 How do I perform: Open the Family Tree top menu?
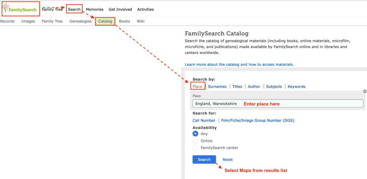(x=52, y=9)
